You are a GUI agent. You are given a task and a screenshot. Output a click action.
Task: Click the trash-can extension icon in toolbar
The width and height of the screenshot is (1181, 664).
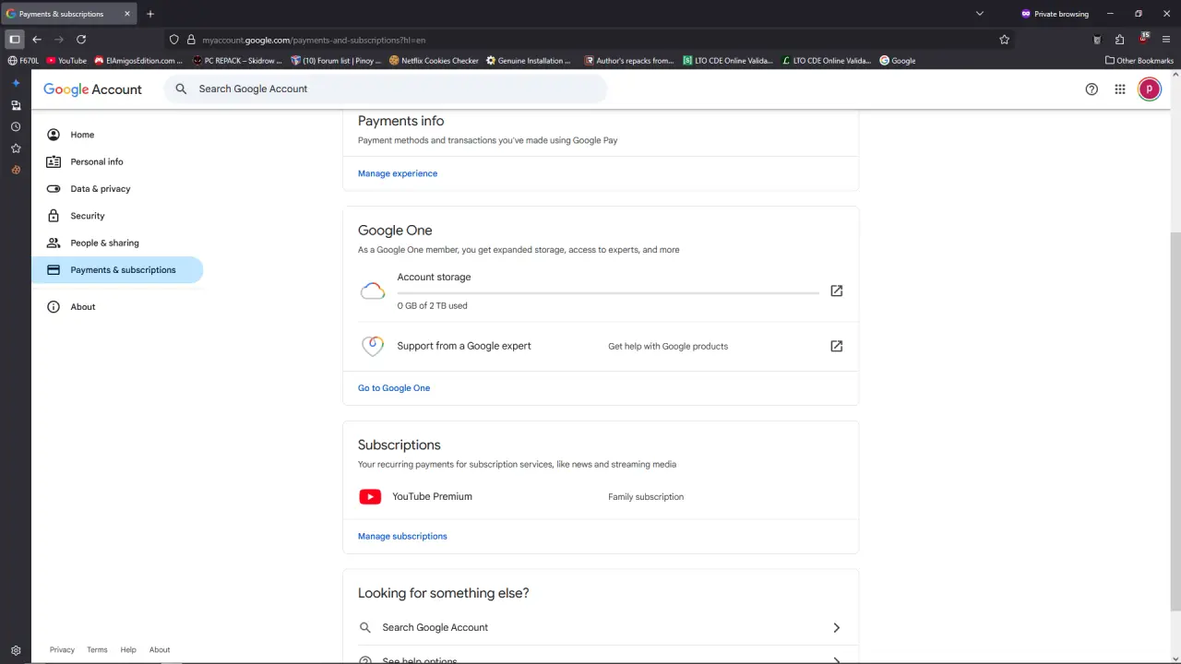[1097, 40]
